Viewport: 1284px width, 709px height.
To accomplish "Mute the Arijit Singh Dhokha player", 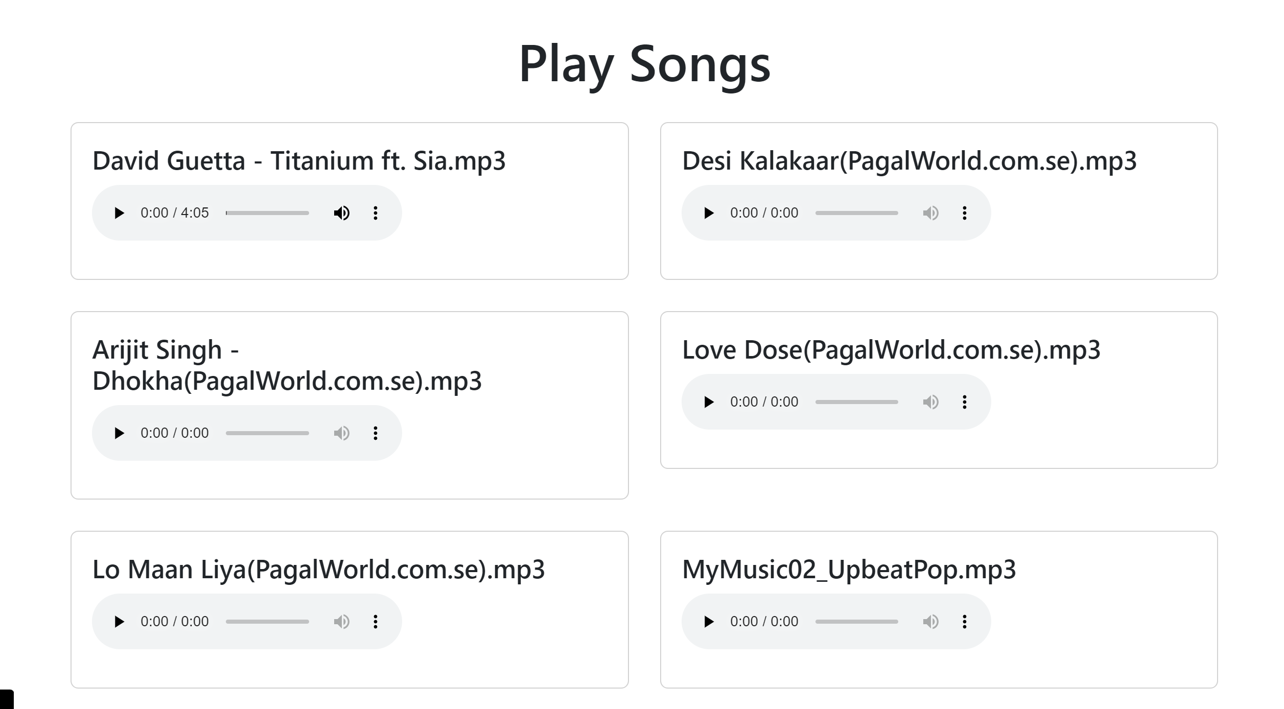I will 341,433.
